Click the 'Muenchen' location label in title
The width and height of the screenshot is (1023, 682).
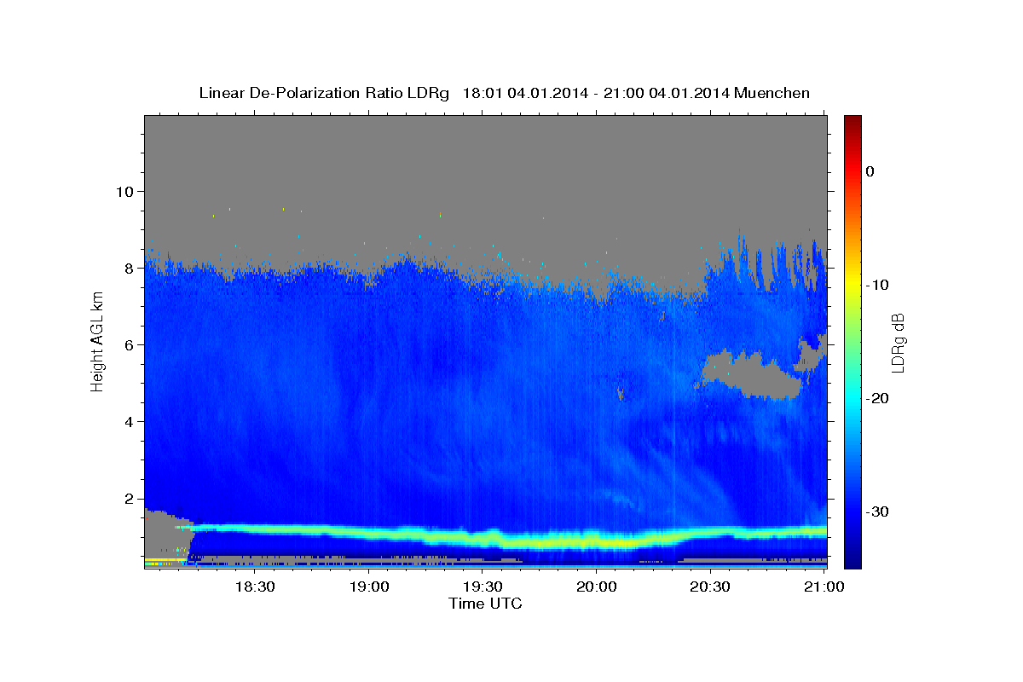coord(772,93)
